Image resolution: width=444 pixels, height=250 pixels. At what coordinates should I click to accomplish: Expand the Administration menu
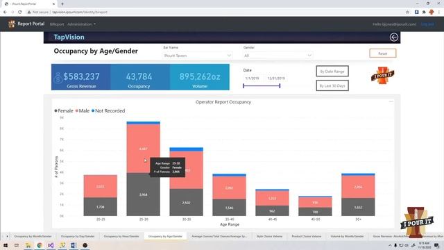[82, 24]
